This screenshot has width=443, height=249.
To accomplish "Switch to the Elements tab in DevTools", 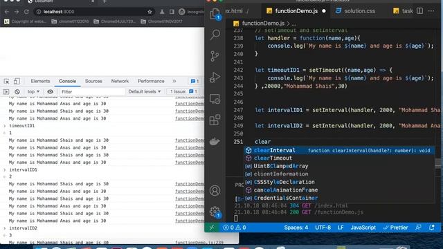I will coord(40,82).
